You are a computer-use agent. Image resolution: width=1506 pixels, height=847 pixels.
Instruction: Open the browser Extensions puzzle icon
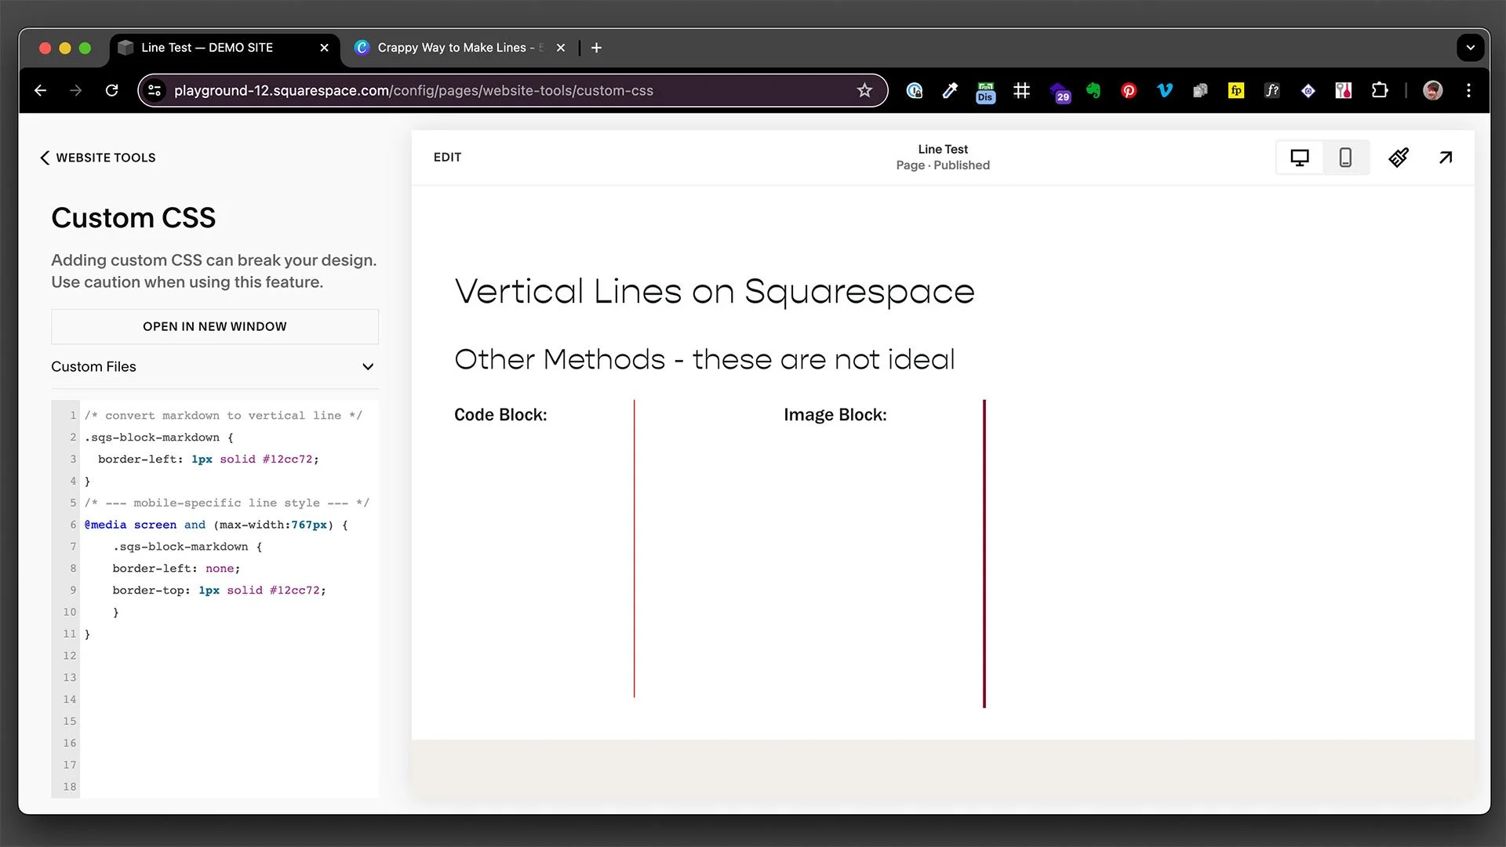click(1380, 90)
